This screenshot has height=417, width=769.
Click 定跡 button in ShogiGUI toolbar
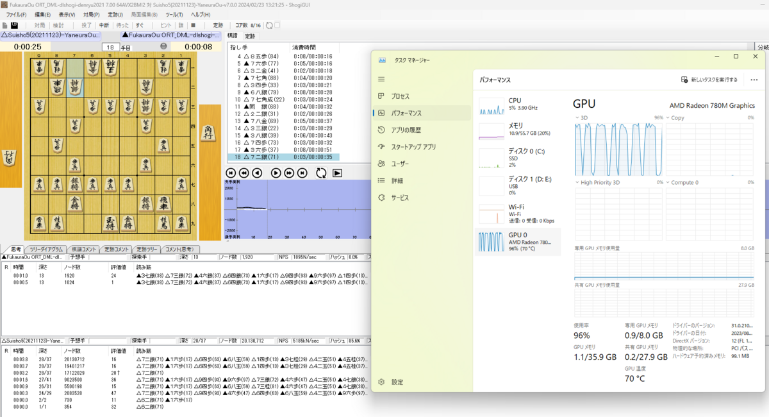click(219, 25)
